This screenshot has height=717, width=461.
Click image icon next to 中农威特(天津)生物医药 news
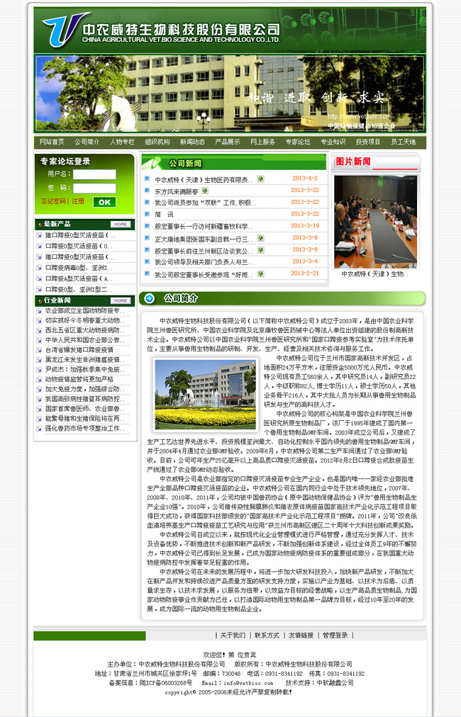260,179
